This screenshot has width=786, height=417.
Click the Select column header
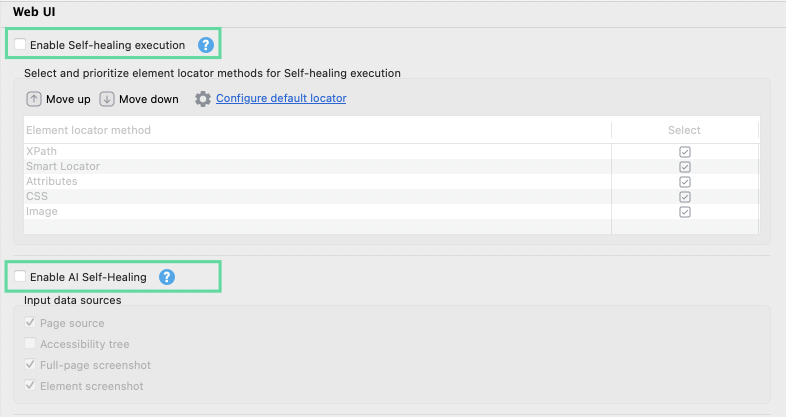684,130
